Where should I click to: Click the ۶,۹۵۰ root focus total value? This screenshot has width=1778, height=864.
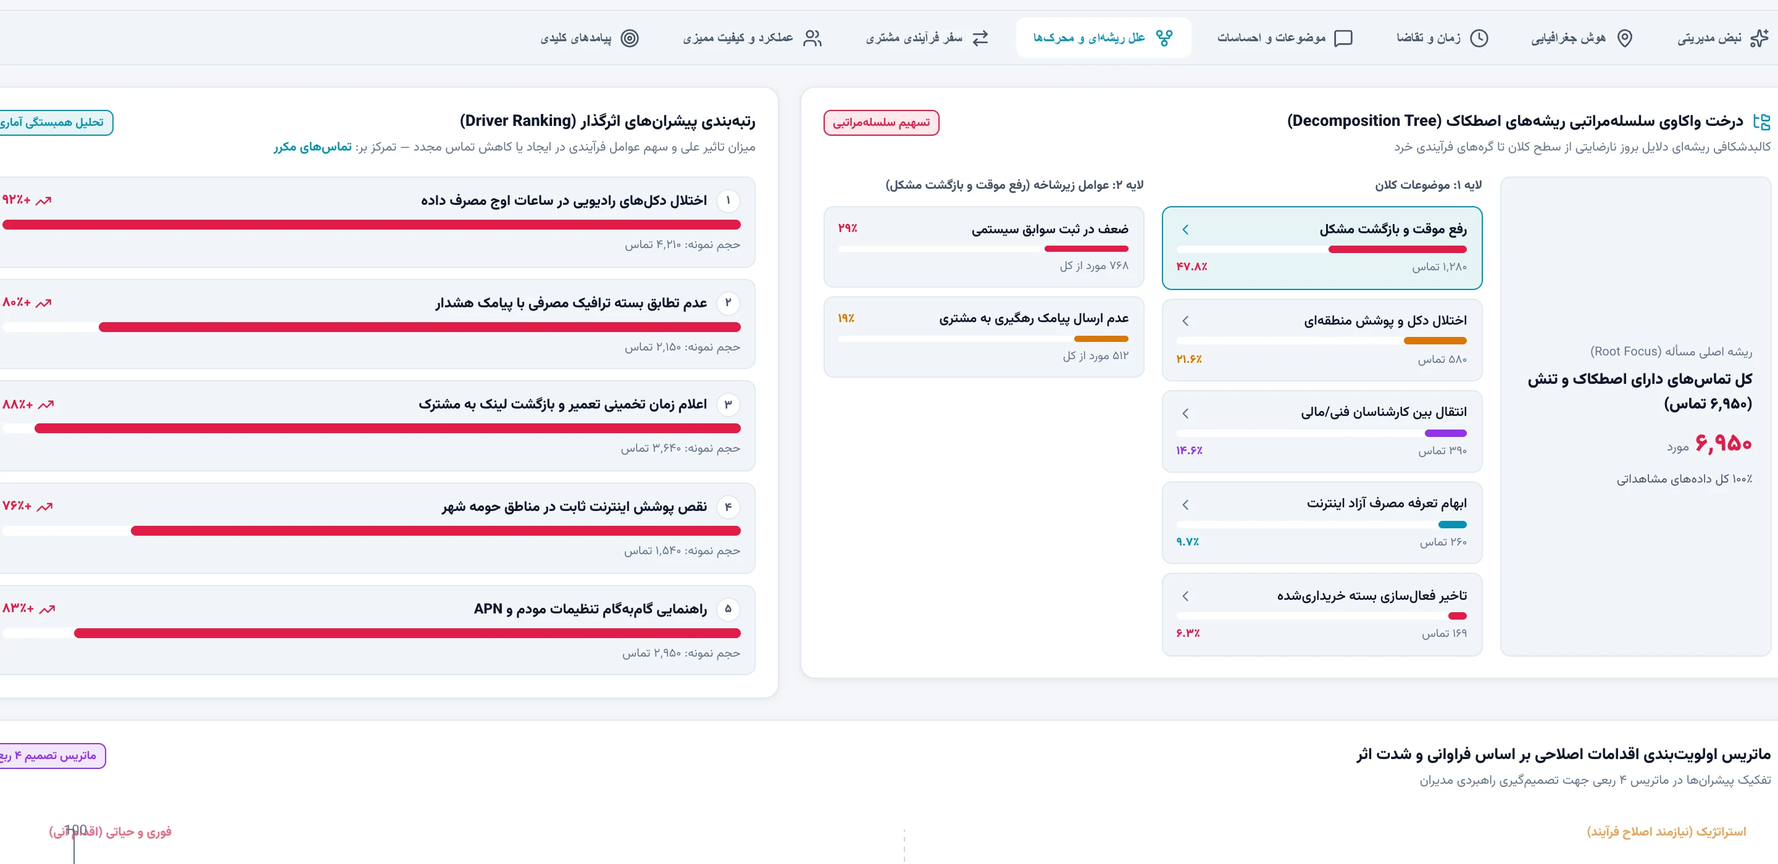point(1724,443)
